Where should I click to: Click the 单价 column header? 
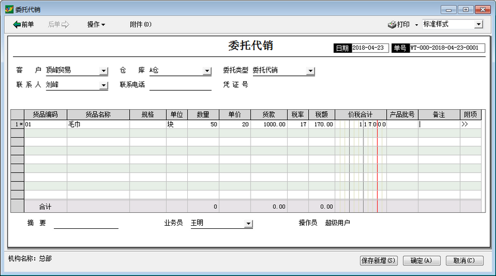pyautogui.click(x=235, y=115)
